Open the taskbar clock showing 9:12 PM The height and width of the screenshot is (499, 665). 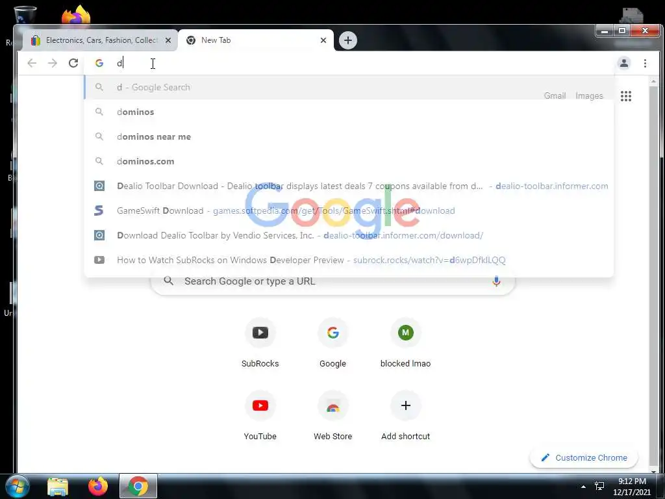pyautogui.click(x=632, y=487)
